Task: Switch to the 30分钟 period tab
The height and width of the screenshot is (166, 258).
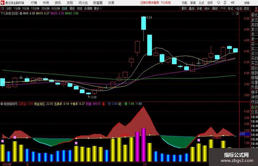Action: click(45, 8)
